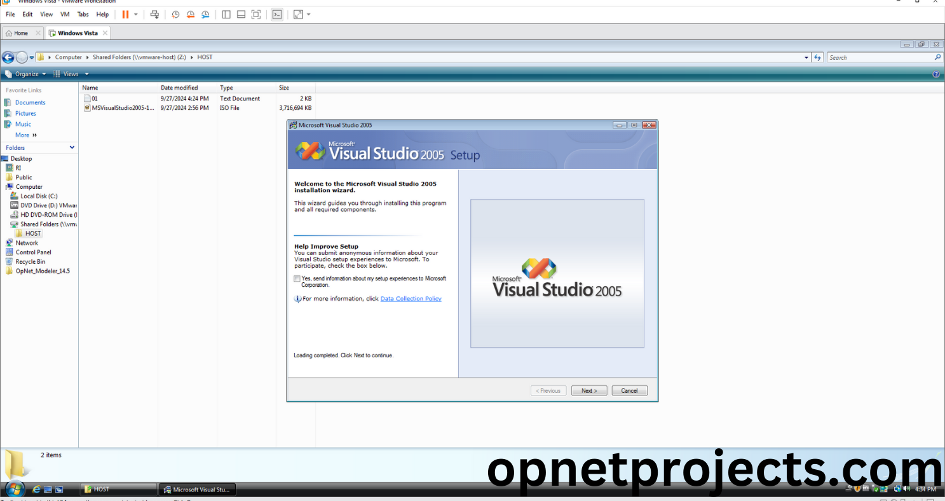
Task: Open the VMware Help menu
Action: [x=102, y=14]
